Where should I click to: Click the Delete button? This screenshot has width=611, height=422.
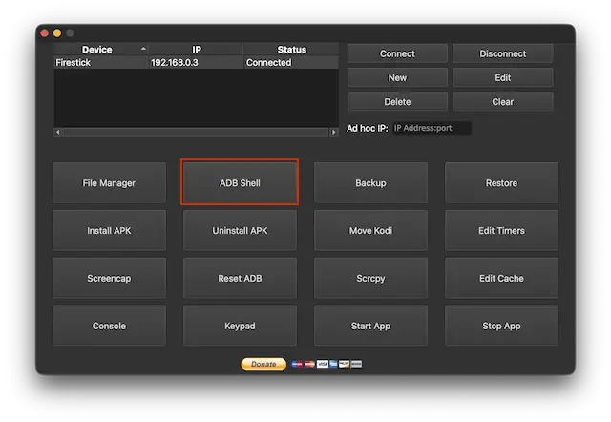pos(397,102)
